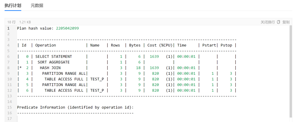
Task: Click the SORT AGGREGATE operation
Action: coord(54,62)
